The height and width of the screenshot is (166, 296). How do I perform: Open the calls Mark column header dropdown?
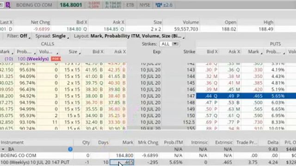12,53
